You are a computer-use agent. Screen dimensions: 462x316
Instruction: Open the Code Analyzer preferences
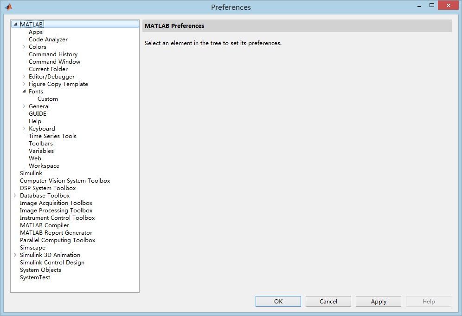point(48,39)
